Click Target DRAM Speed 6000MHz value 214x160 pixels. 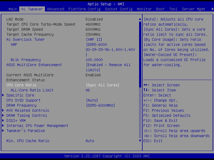tap(93, 29)
